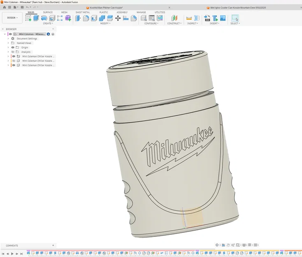
Task: Select the Extrude tool
Action: 36,18
